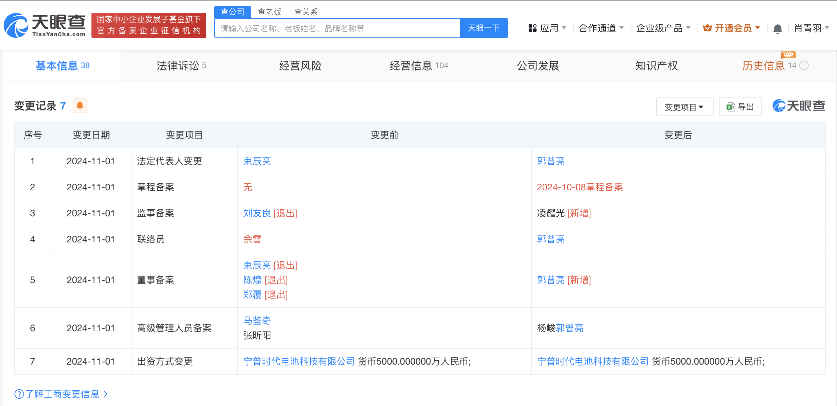This screenshot has width=837, height=406.
Task: Click the orange alert bell beside 变更记录
Action: coord(80,106)
